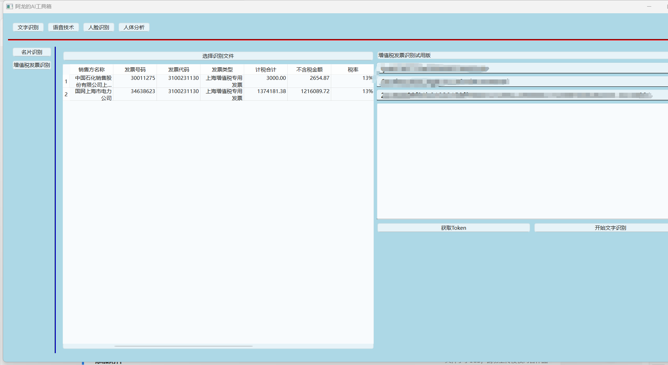Open the 文字识别 tab
The width and height of the screenshot is (668, 365).
pyautogui.click(x=28, y=27)
